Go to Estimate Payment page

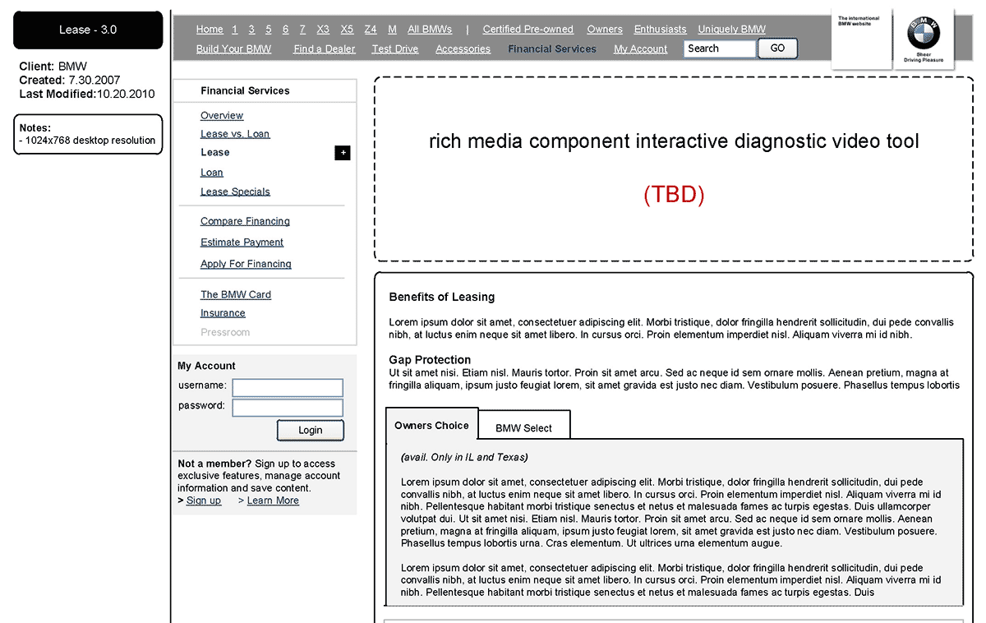pos(242,242)
